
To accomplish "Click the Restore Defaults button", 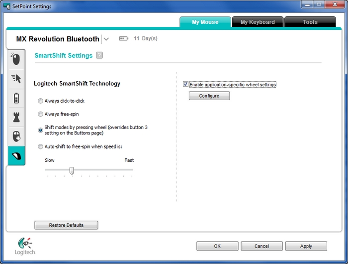I will pos(66,225).
